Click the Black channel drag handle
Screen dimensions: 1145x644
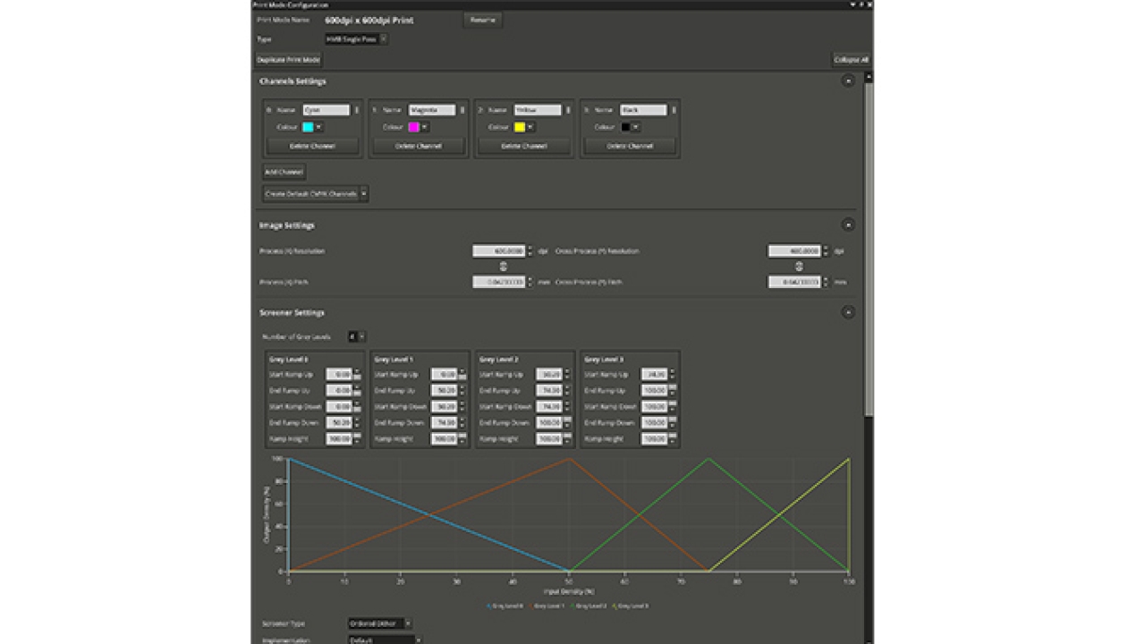674,110
